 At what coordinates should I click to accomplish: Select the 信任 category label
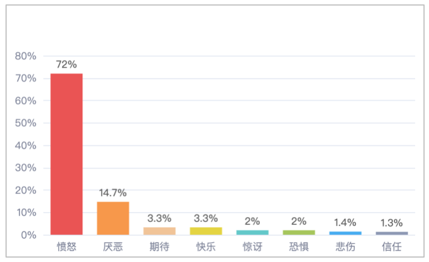pos(391,246)
